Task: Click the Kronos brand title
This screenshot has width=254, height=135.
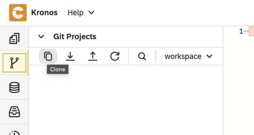Action: click(x=44, y=12)
